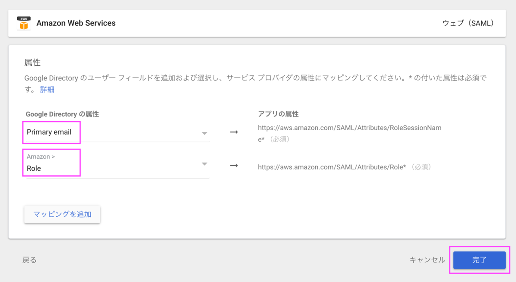Viewport: 516px width, 282px height.
Task: Select the RoleSessionName attribute URL text
Action: pos(349,128)
